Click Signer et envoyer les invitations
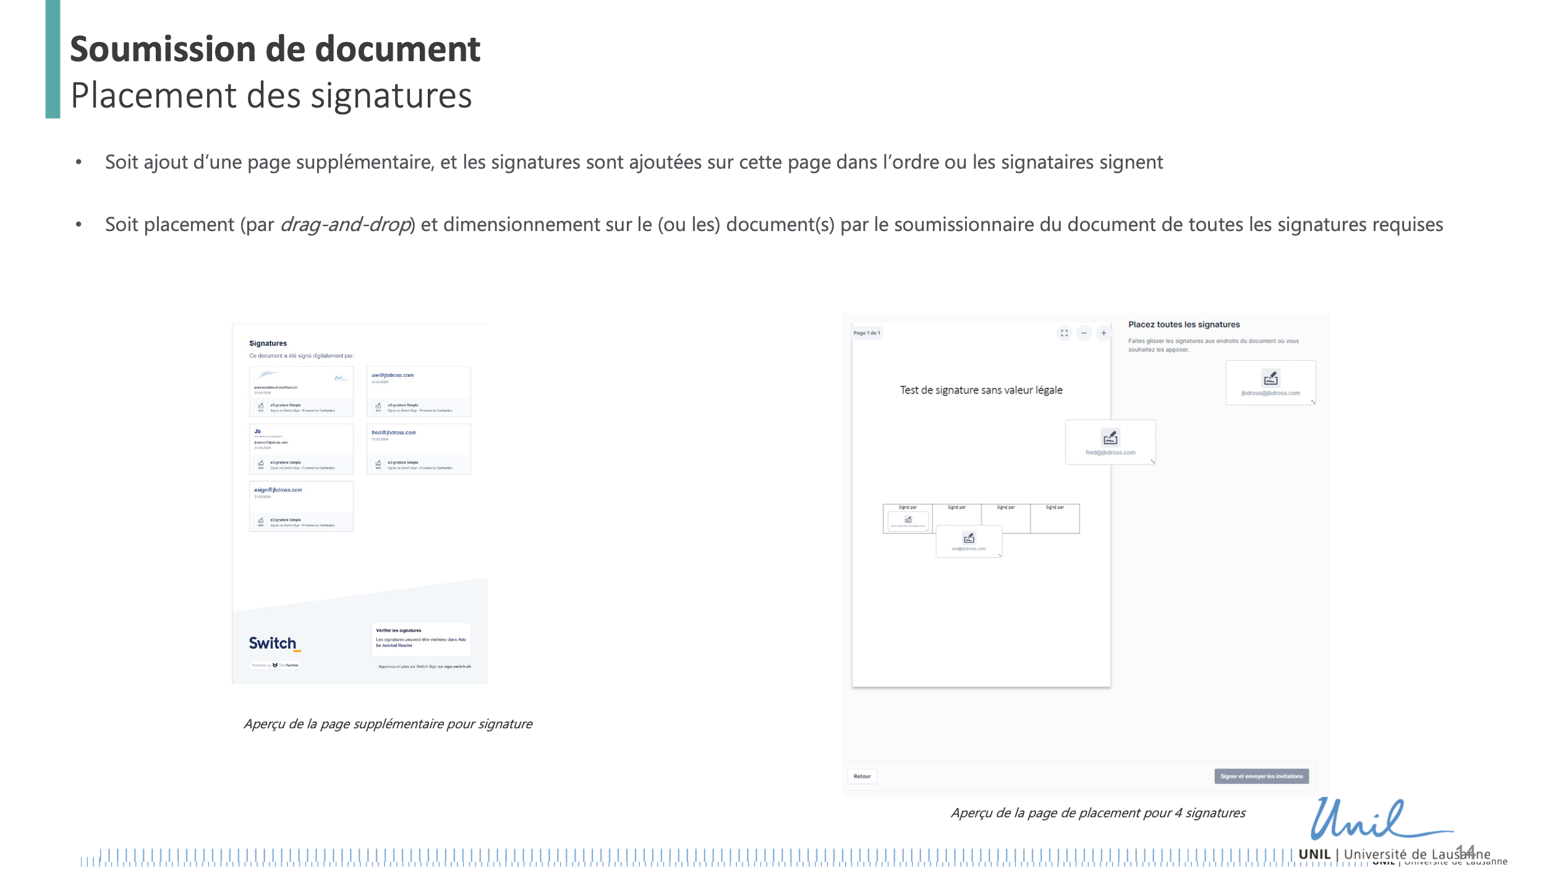Viewport: 1558px width, 876px height. point(1261,776)
